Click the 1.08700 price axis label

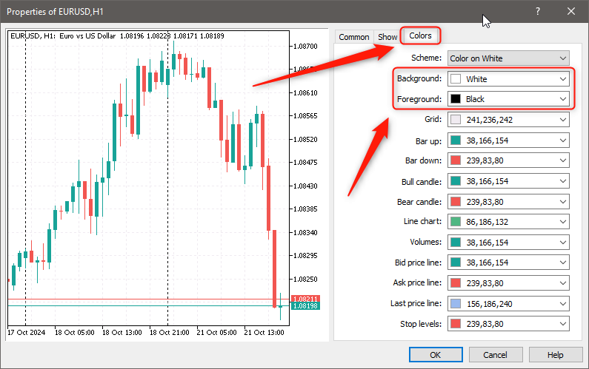pyautogui.click(x=305, y=46)
